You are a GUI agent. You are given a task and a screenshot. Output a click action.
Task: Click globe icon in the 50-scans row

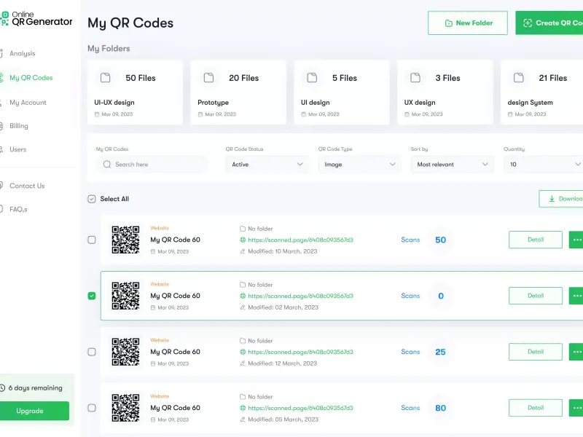tap(243, 240)
